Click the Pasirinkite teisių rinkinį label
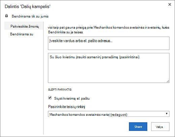This screenshot has width=175, height=137. (x=67, y=107)
